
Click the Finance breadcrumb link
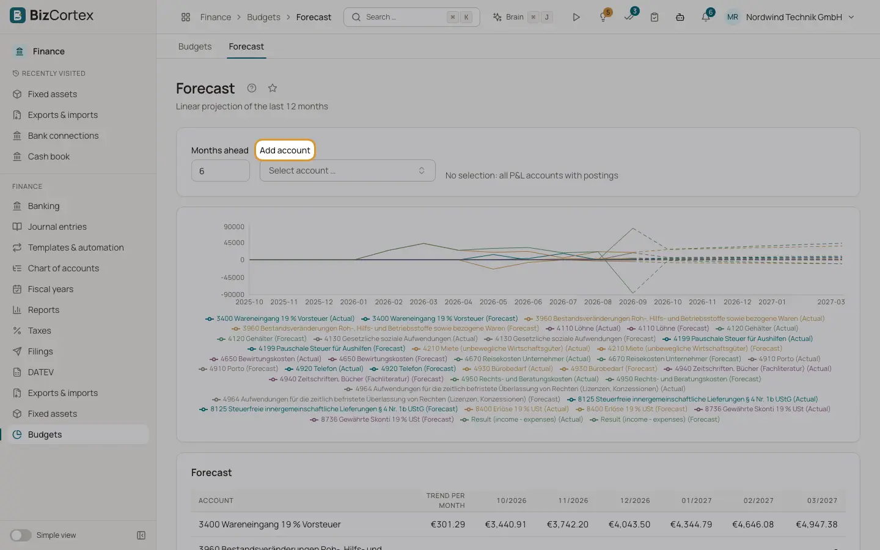216,17
